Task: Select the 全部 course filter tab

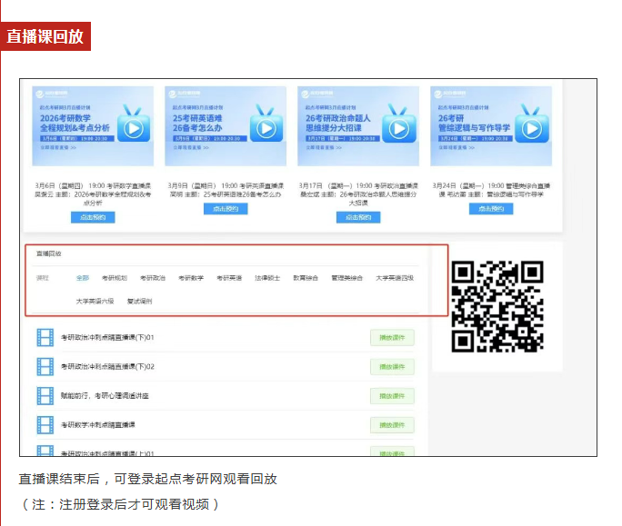Action: 83,278
